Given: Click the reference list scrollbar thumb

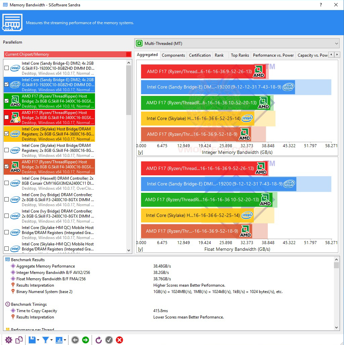Looking at the screenshot, I should point(129,90).
